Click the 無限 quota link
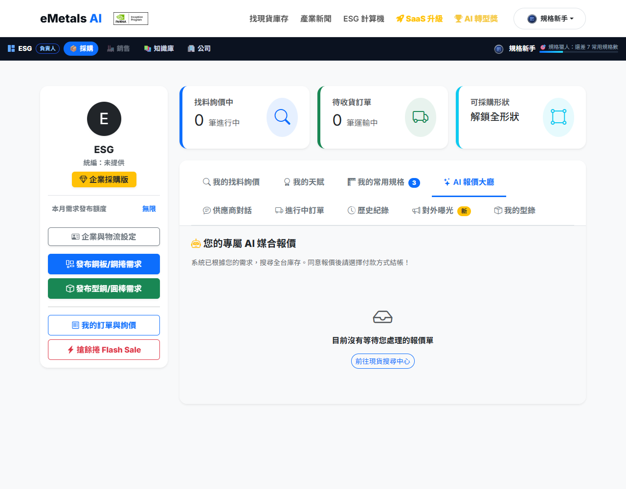This screenshot has height=489, width=626. (149, 209)
